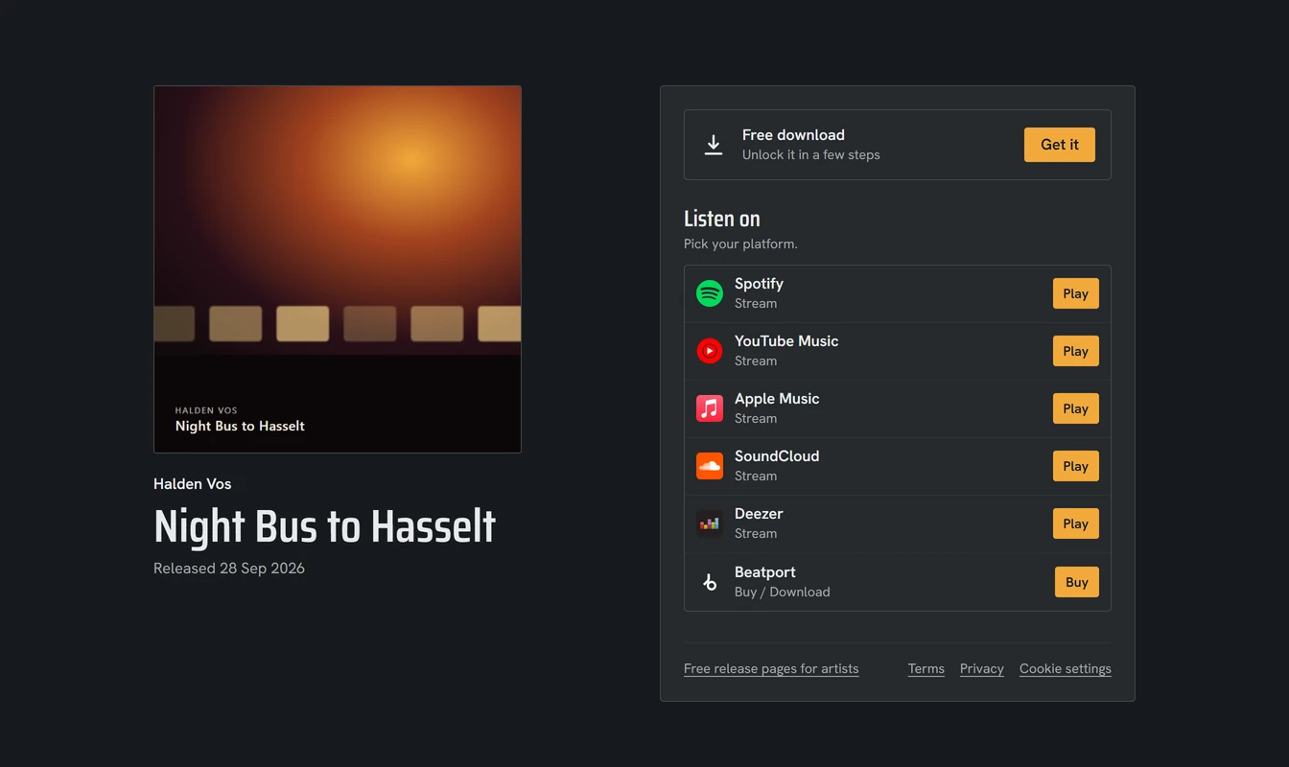Get the free download
The height and width of the screenshot is (767, 1289).
point(1060,145)
